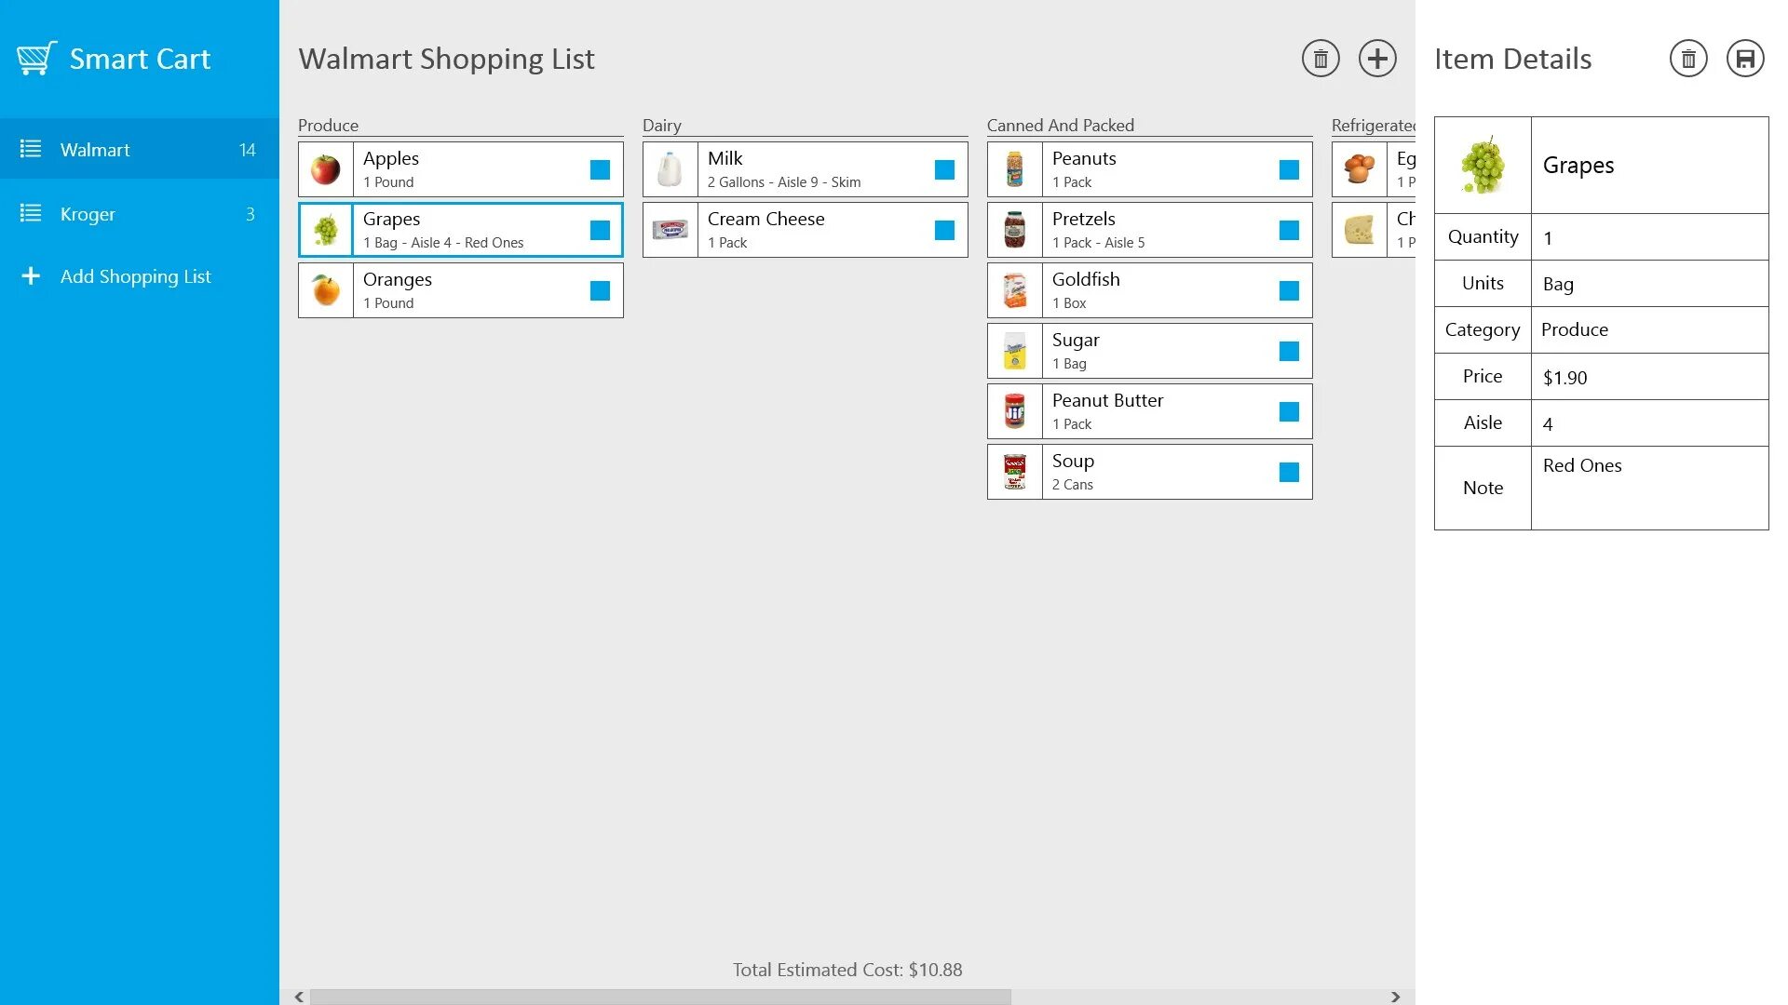Click the Walmart list icon in sidebar
1788x1005 pixels.
(x=31, y=149)
